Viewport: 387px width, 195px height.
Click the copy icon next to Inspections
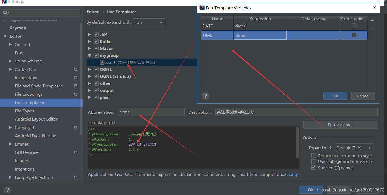tap(76, 78)
